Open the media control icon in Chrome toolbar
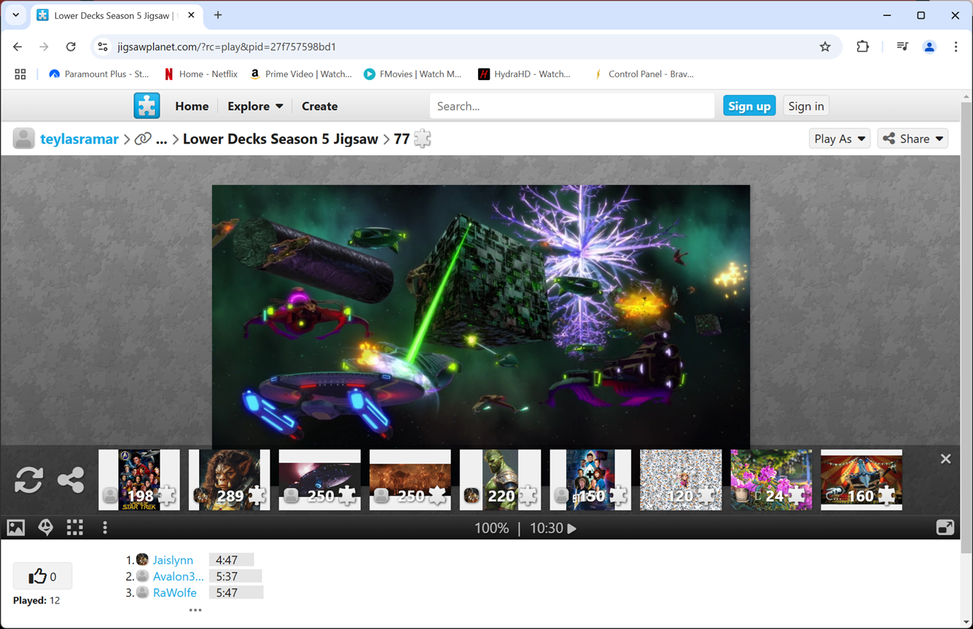The width and height of the screenshot is (973, 629). tap(902, 47)
